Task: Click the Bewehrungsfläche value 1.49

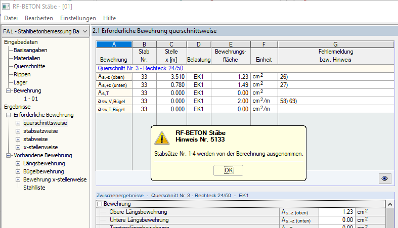Action: coord(231,85)
